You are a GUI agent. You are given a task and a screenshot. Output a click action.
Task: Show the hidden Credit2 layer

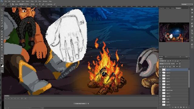pyautogui.click(x=160, y=99)
